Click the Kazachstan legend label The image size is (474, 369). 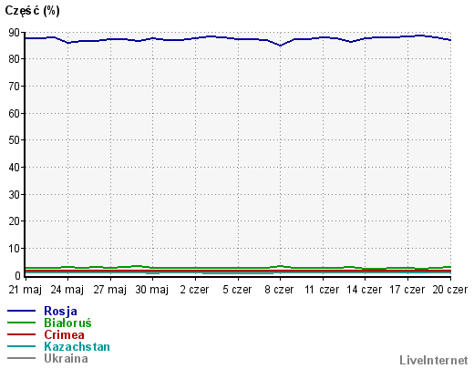[77, 346]
